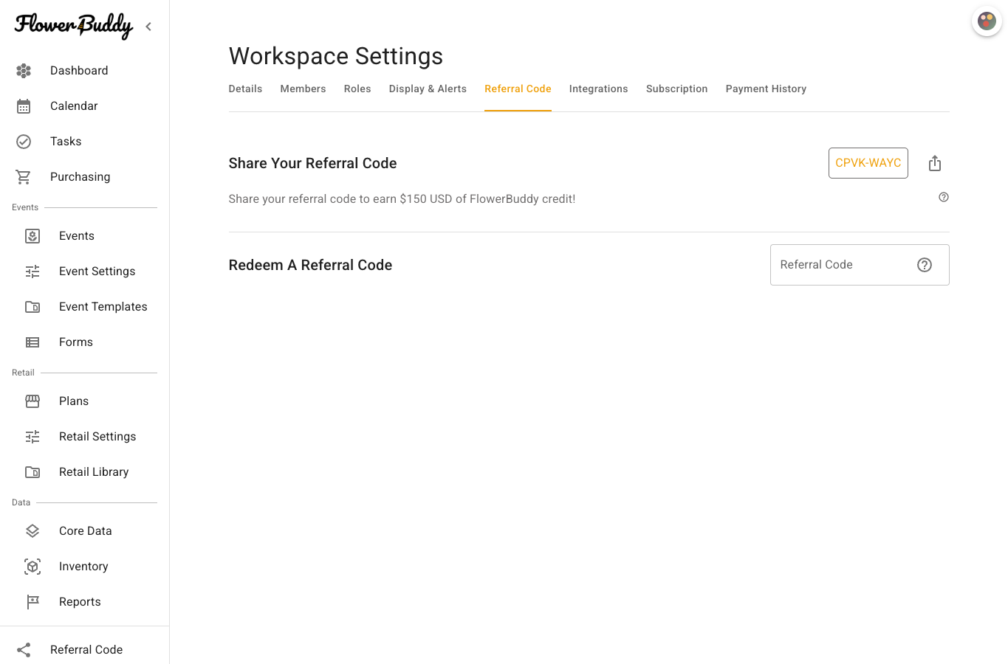The image size is (1008, 664).
Task: Click the Calendar icon in sidebar
Action: 24,106
